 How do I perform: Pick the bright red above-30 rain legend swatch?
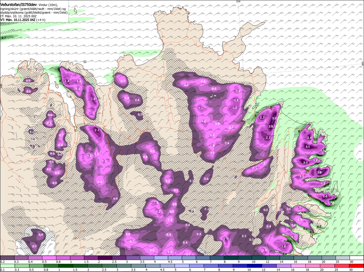click(x=357, y=265)
